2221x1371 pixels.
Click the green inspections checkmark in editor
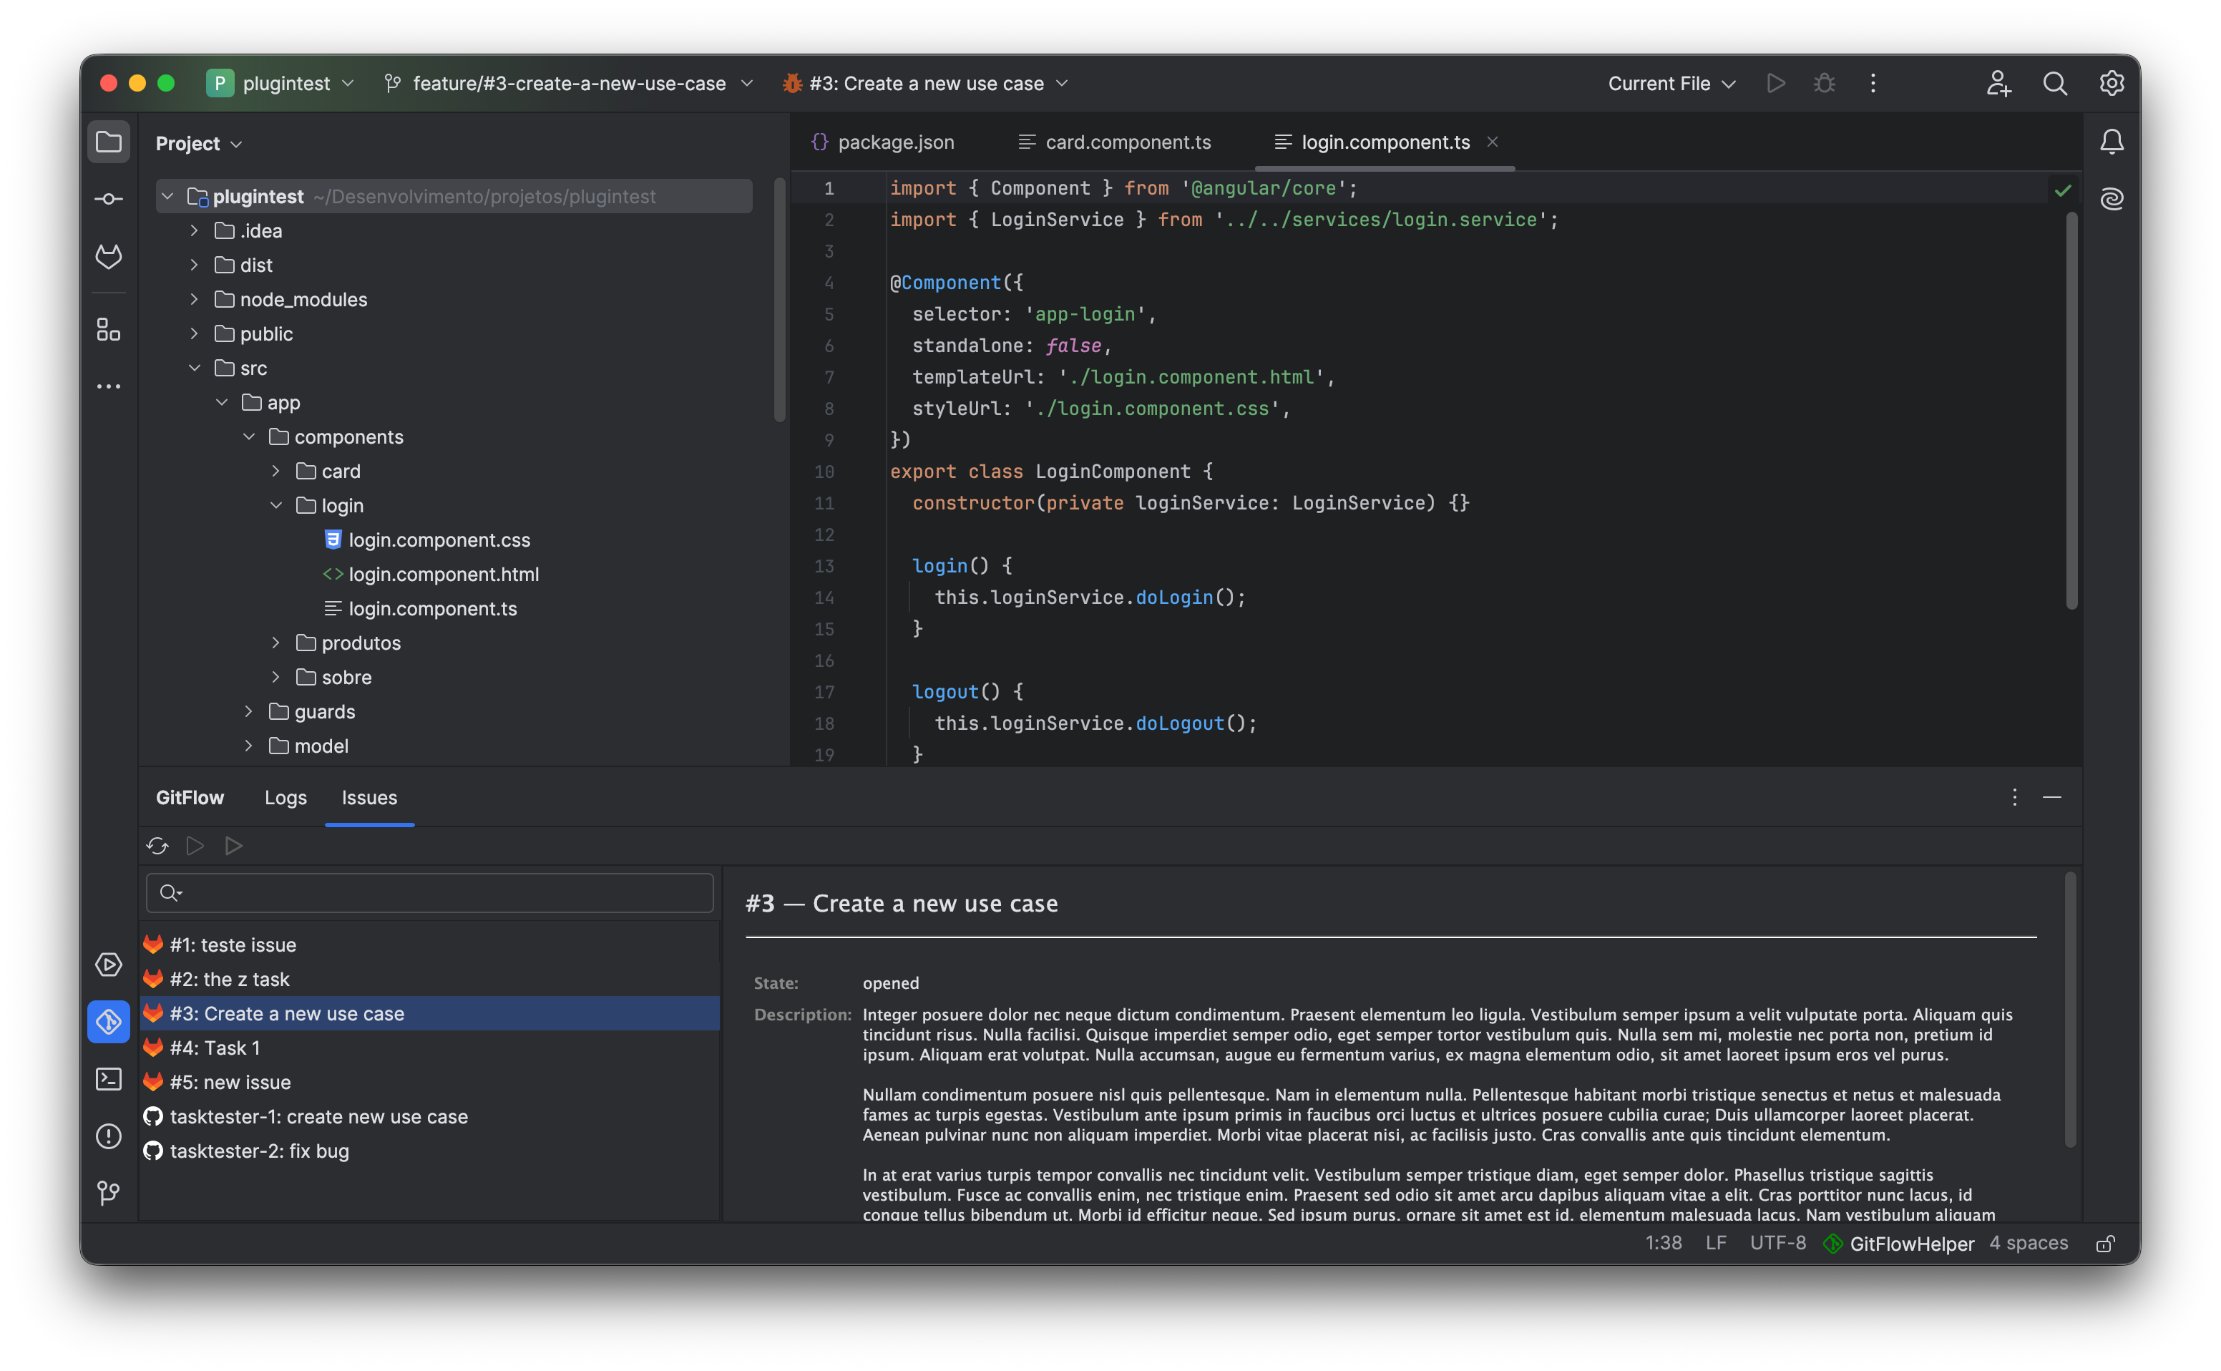(x=2062, y=190)
